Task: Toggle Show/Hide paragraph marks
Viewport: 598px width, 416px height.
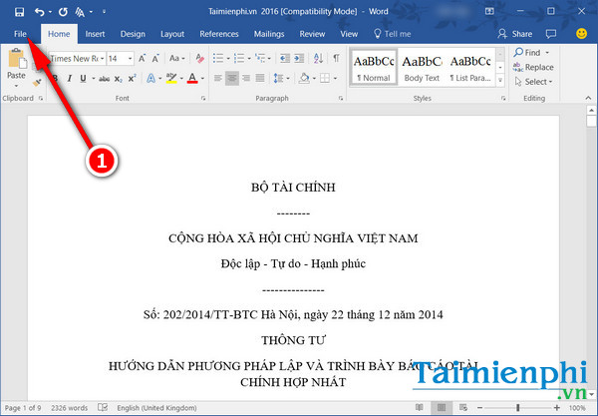Action: [338, 59]
